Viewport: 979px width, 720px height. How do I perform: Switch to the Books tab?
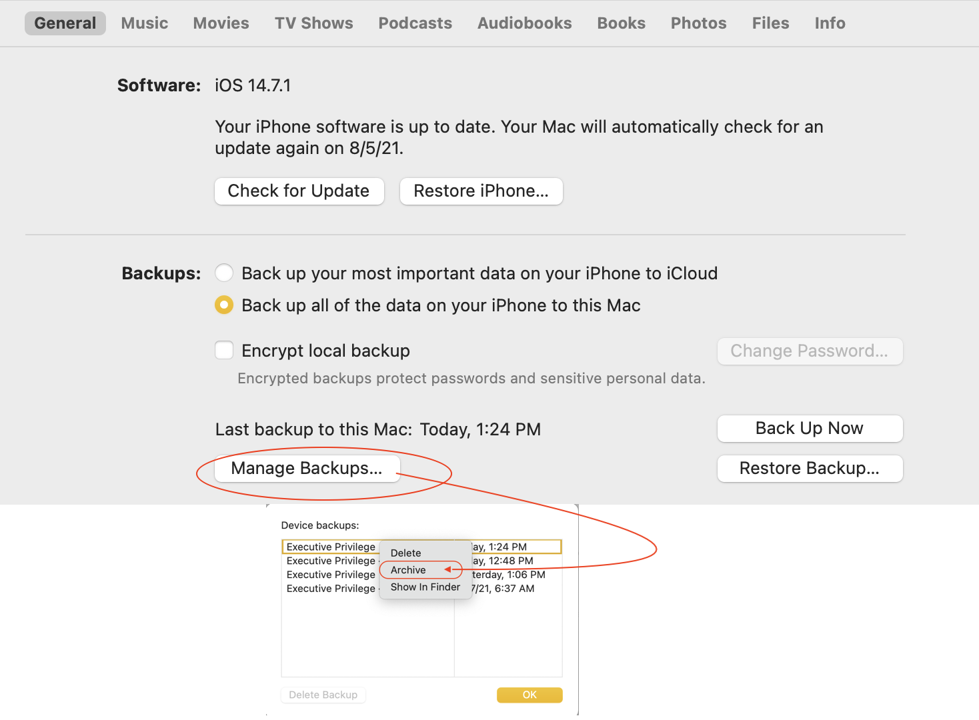621,23
